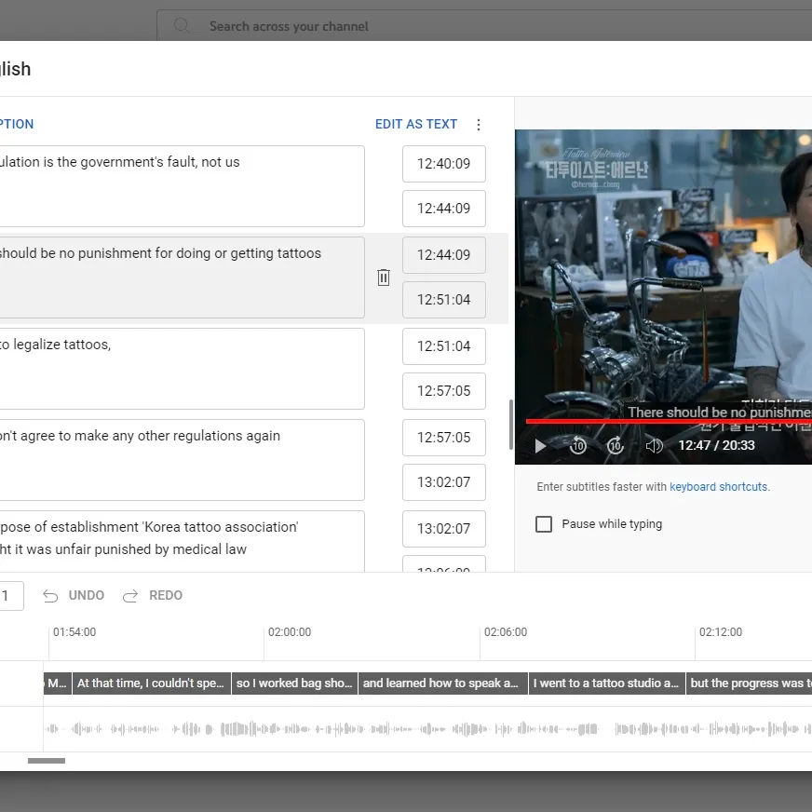812x812 pixels.
Task: Click the Redo arrow icon
Action: click(x=131, y=596)
